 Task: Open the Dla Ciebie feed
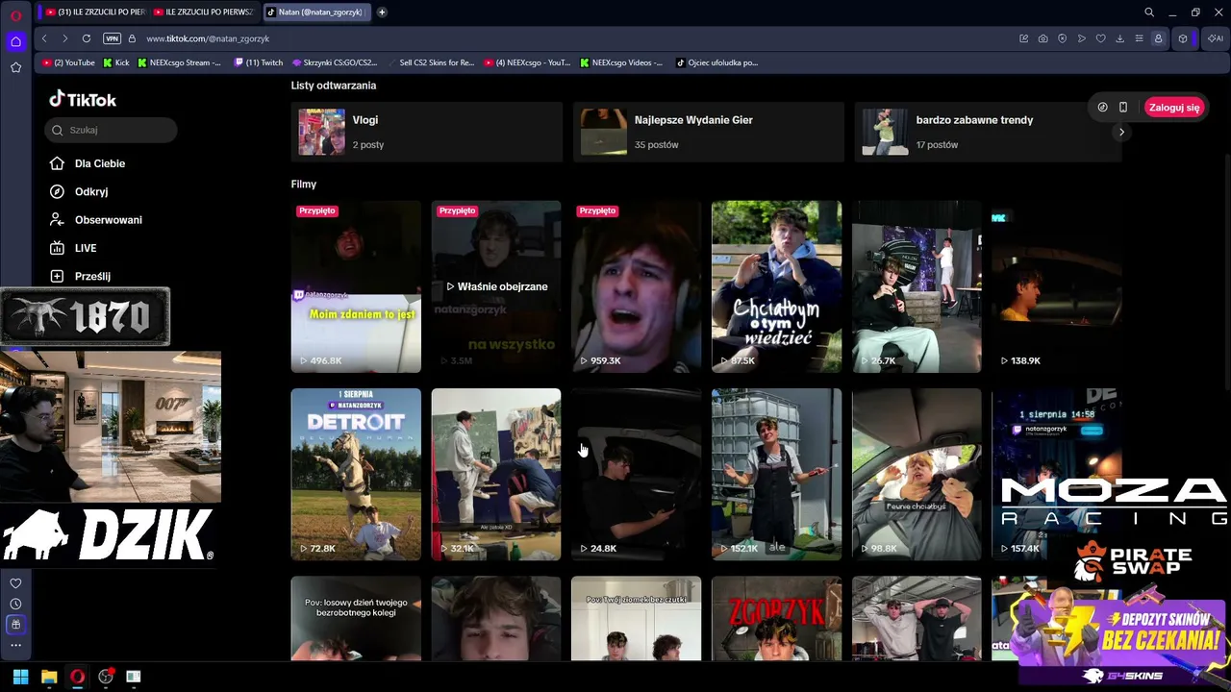[x=100, y=163]
